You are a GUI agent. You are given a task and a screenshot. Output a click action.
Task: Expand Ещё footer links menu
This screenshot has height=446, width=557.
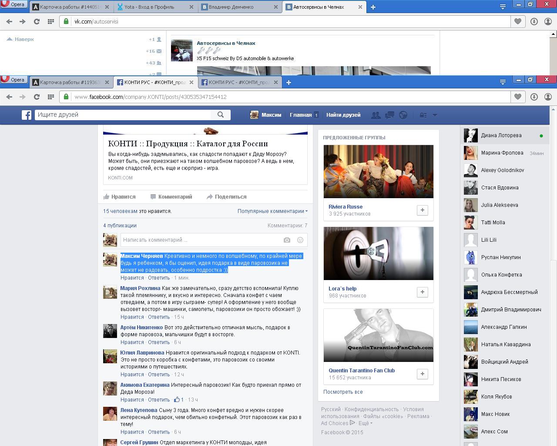tap(365, 423)
